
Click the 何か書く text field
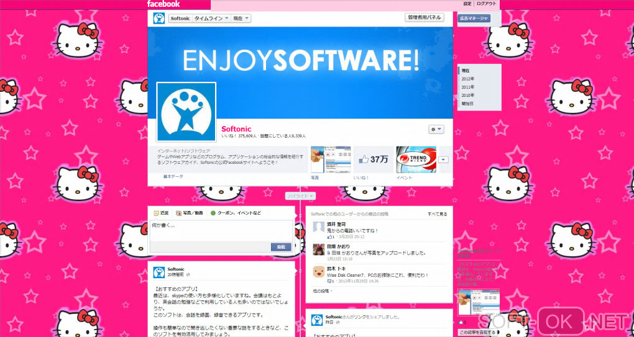tap(221, 231)
